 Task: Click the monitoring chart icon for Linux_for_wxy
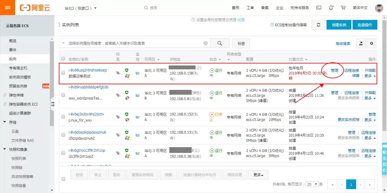pos(138,117)
